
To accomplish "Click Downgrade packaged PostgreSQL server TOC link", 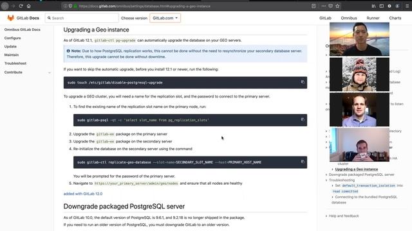I will tap(361, 175).
